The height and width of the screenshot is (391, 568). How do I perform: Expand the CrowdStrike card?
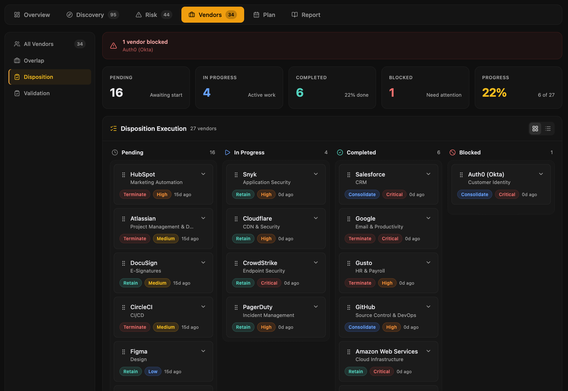316,263
